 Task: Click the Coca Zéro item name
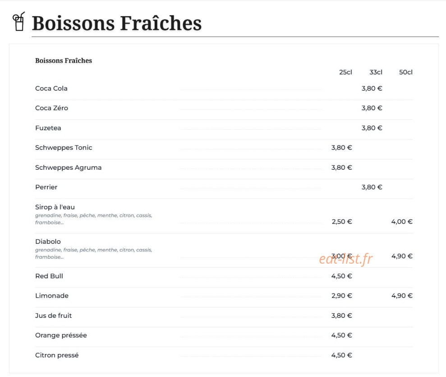(x=51, y=108)
